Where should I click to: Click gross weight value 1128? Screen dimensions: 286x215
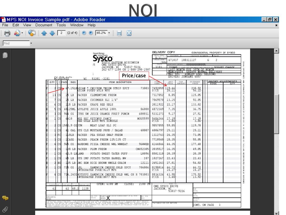(x=85, y=188)
